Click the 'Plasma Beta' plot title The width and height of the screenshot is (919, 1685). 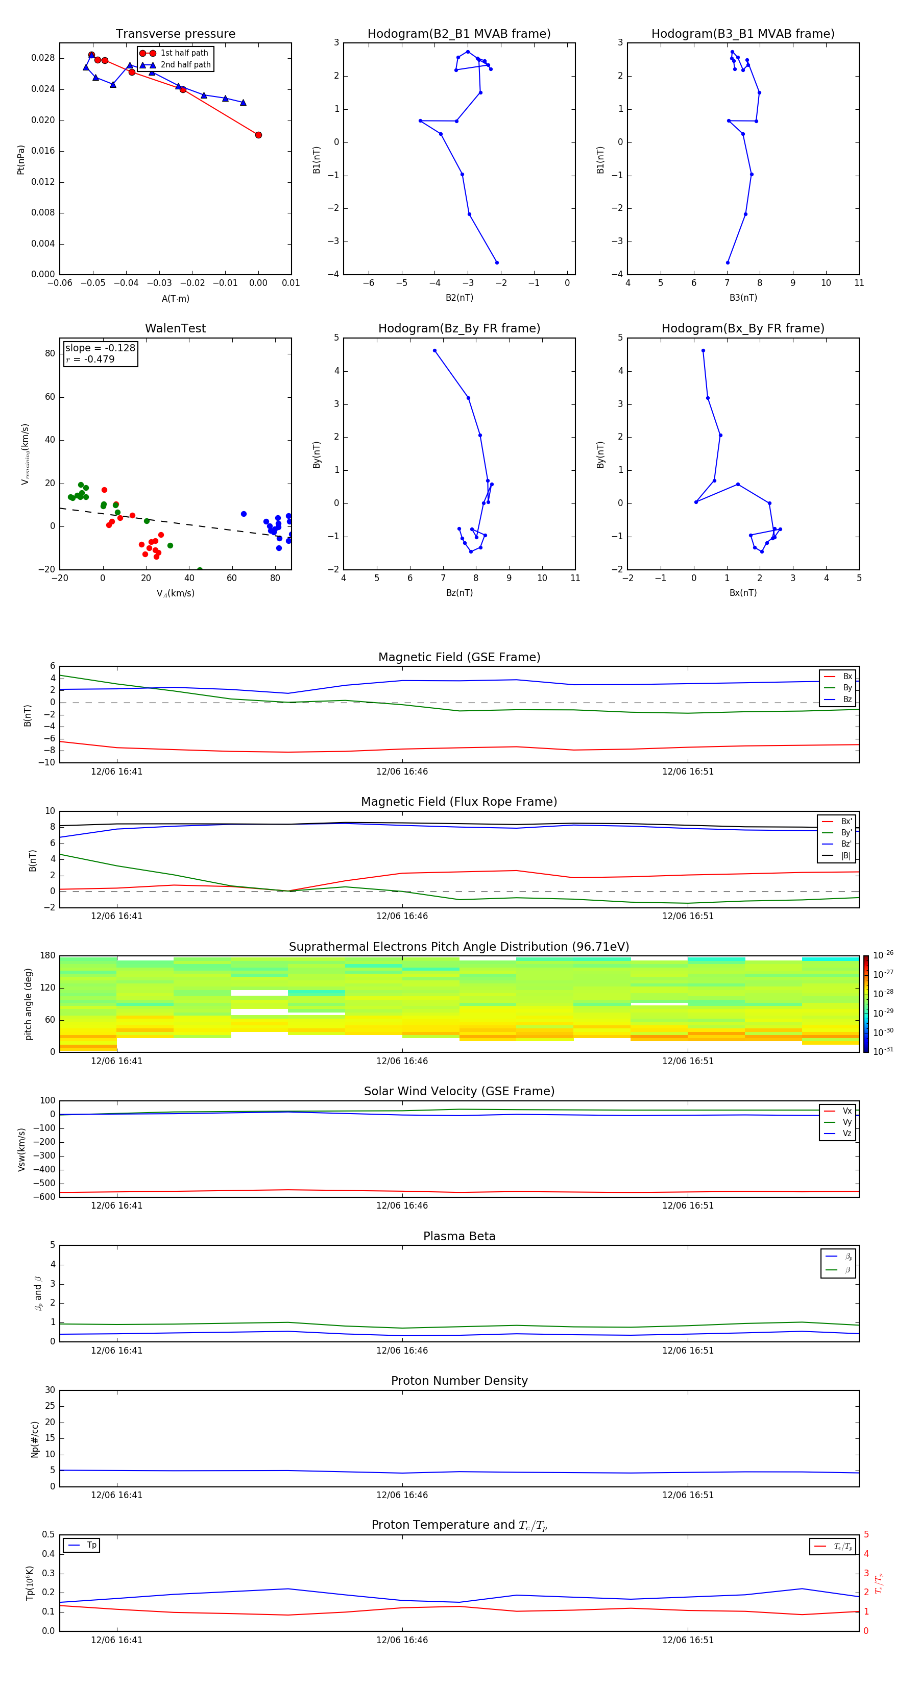coord(459,1236)
